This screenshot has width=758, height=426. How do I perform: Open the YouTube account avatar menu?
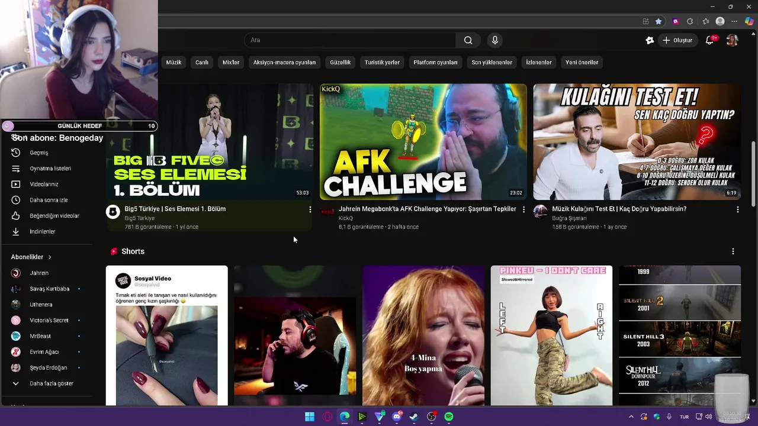pos(733,40)
